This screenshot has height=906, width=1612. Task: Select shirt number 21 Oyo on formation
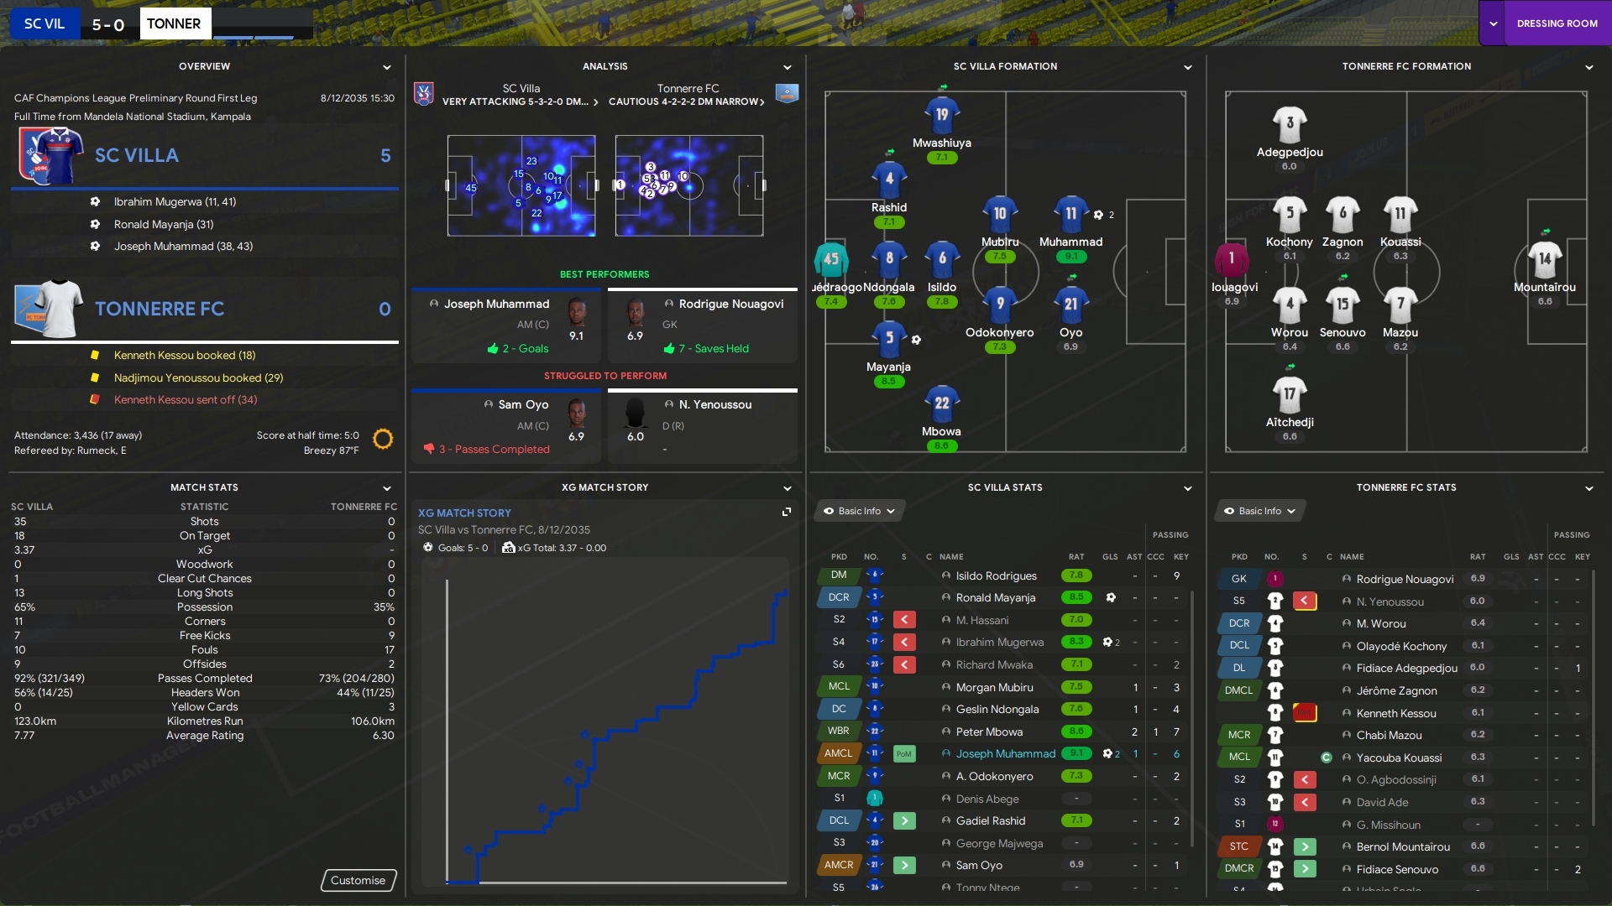click(1070, 305)
